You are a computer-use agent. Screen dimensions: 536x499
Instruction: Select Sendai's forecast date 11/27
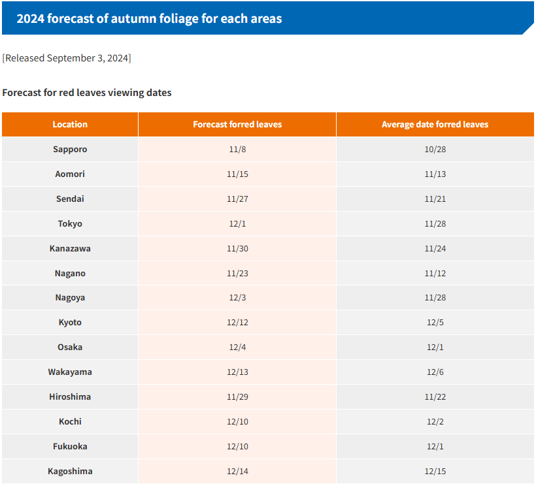point(237,199)
